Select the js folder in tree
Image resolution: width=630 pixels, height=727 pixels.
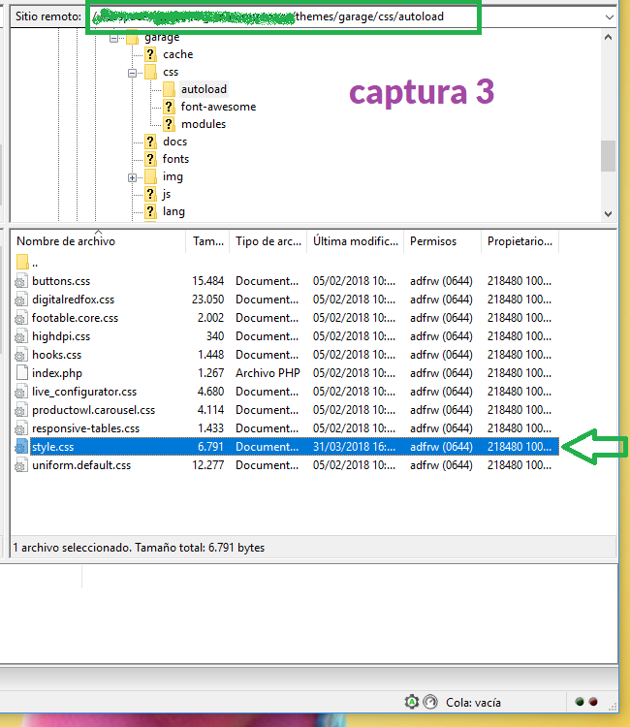(167, 194)
